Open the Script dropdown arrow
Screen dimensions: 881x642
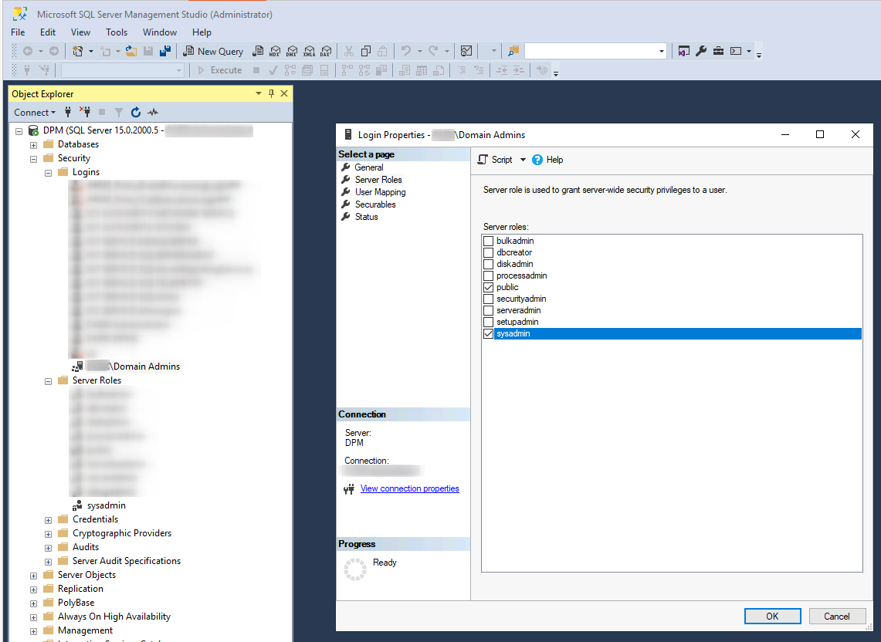pyautogui.click(x=523, y=160)
